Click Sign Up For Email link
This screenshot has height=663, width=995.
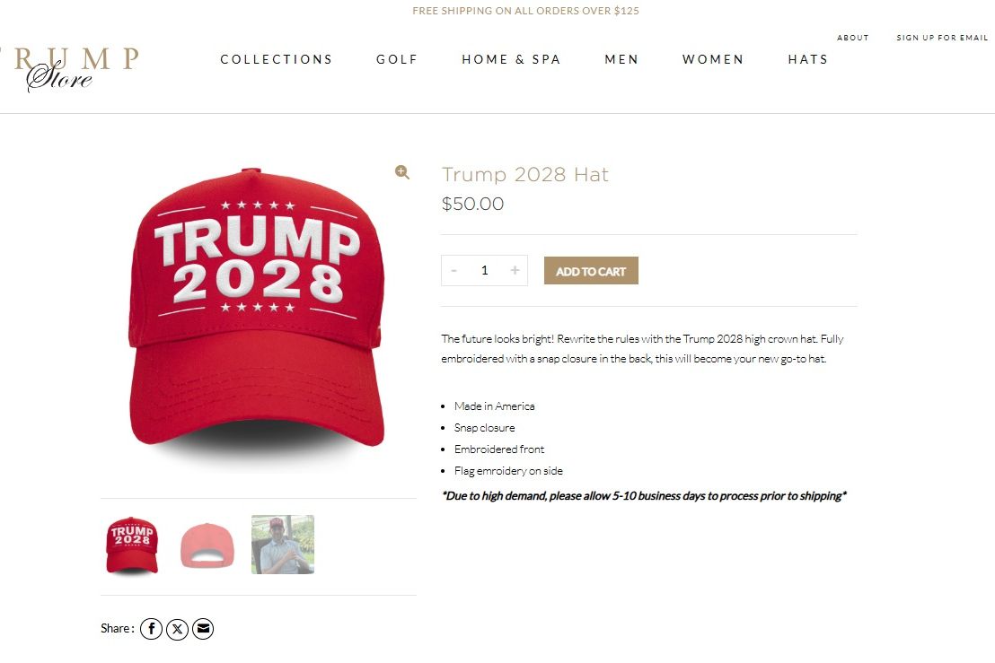tap(942, 38)
